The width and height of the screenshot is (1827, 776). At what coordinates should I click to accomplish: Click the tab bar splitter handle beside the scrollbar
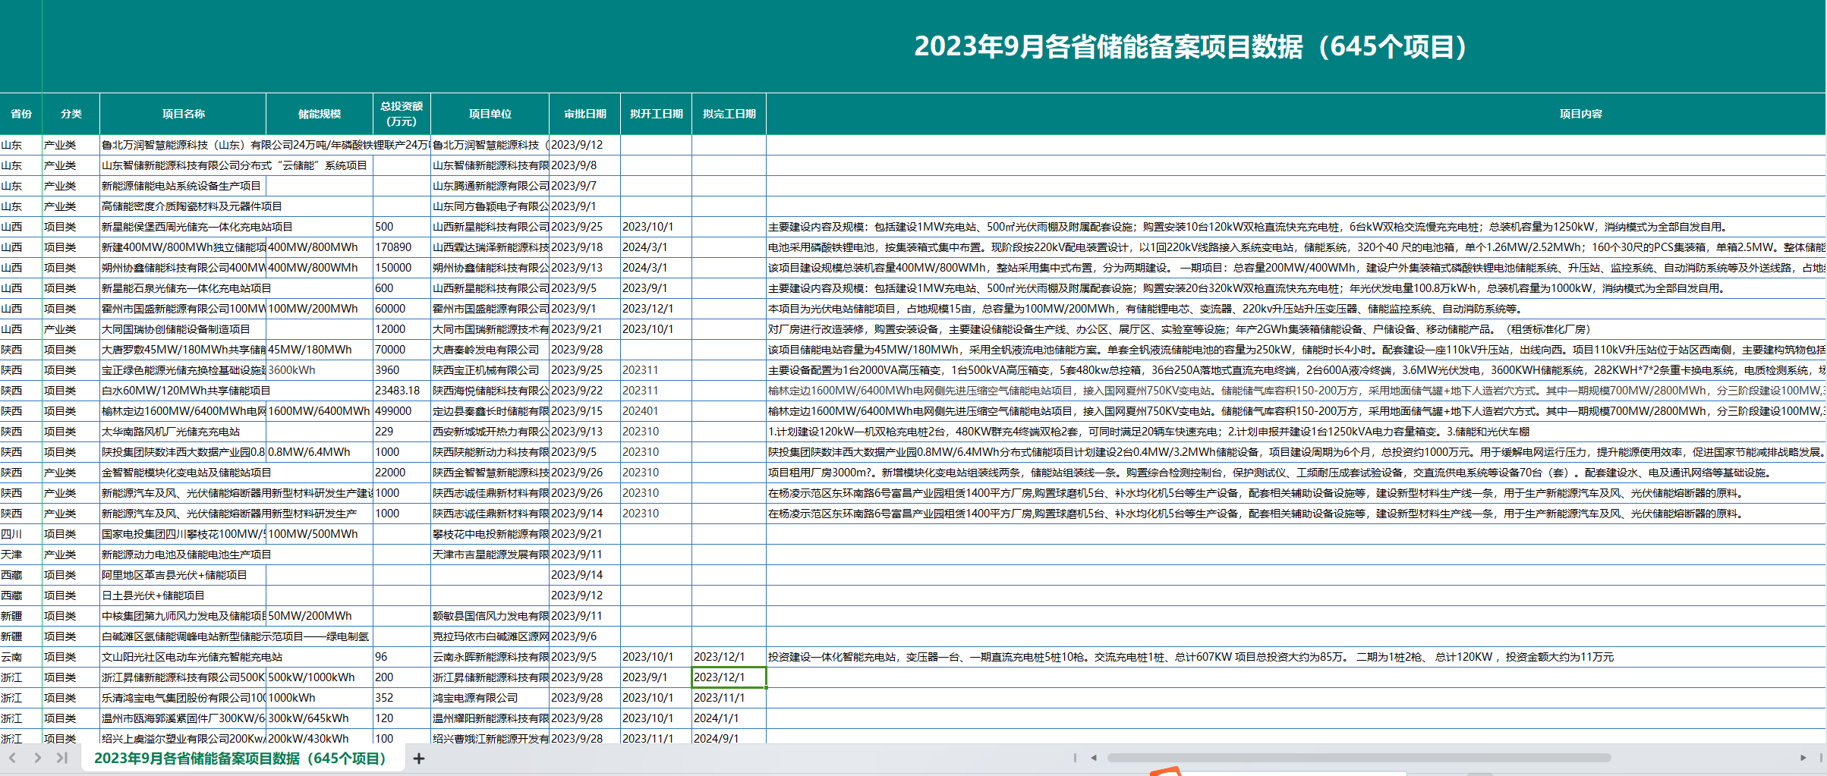[1075, 758]
